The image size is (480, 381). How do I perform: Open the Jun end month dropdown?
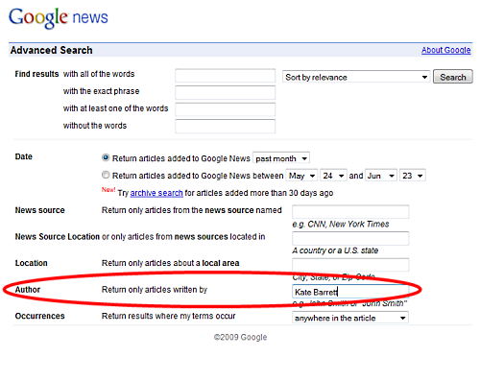tap(381, 176)
